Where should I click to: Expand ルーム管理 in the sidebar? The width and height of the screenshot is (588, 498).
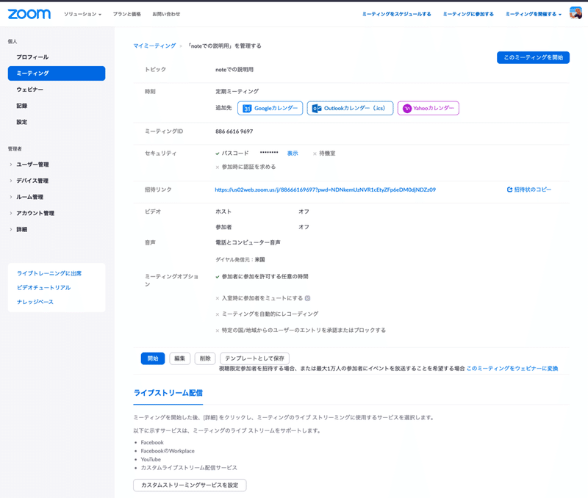pyautogui.click(x=29, y=197)
